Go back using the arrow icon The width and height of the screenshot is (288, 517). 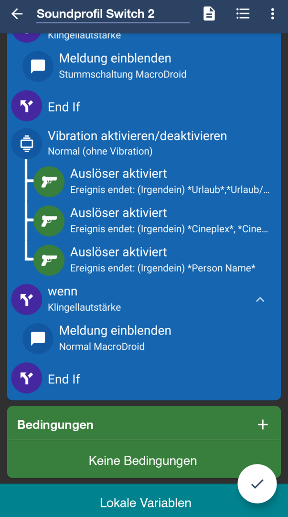[17, 14]
